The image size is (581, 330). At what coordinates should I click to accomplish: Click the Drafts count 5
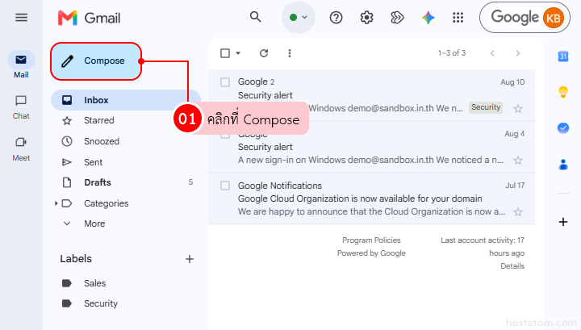tap(190, 182)
